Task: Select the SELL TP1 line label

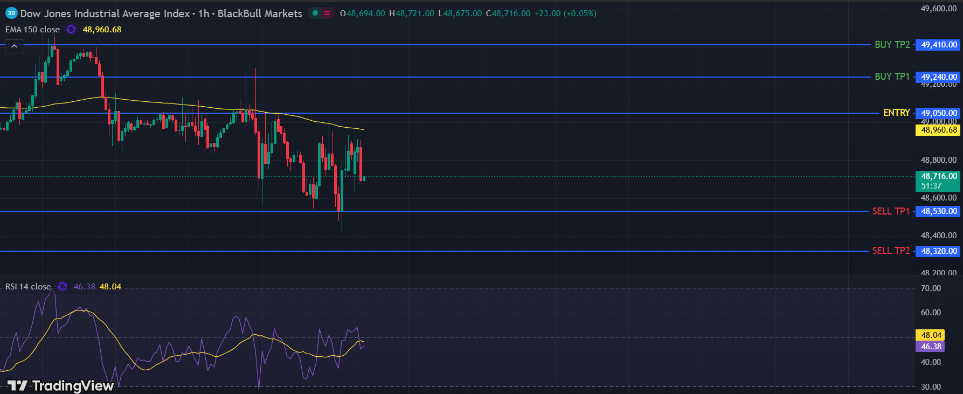Action: (x=890, y=211)
